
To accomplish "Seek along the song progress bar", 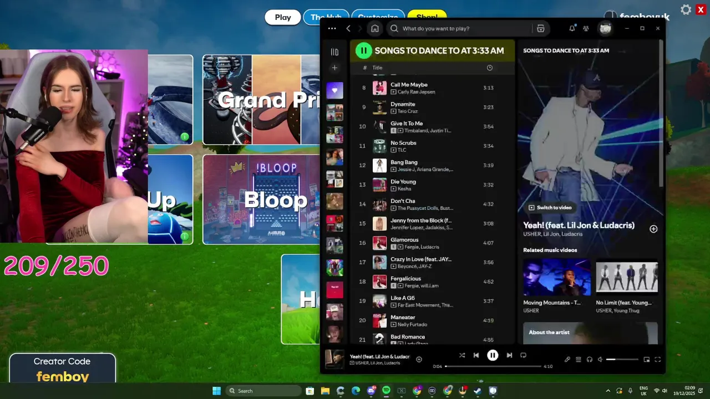I will pyautogui.click(x=493, y=366).
